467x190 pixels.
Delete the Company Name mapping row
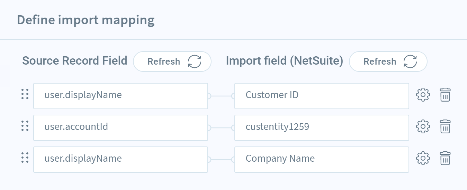coord(445,159)
